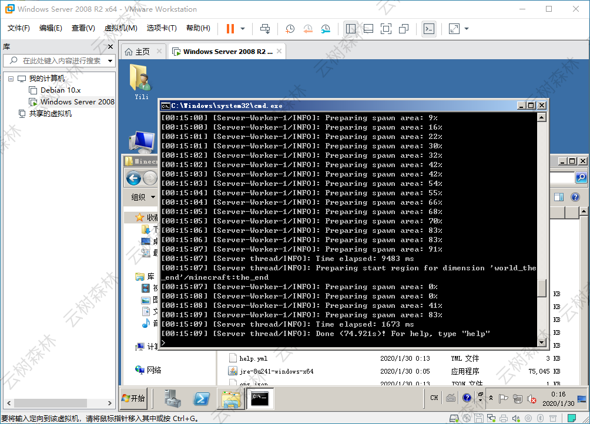Take a snapshot of this virtual machine
This screenshot has width=590, height=424.
click(x=290, y=29)
